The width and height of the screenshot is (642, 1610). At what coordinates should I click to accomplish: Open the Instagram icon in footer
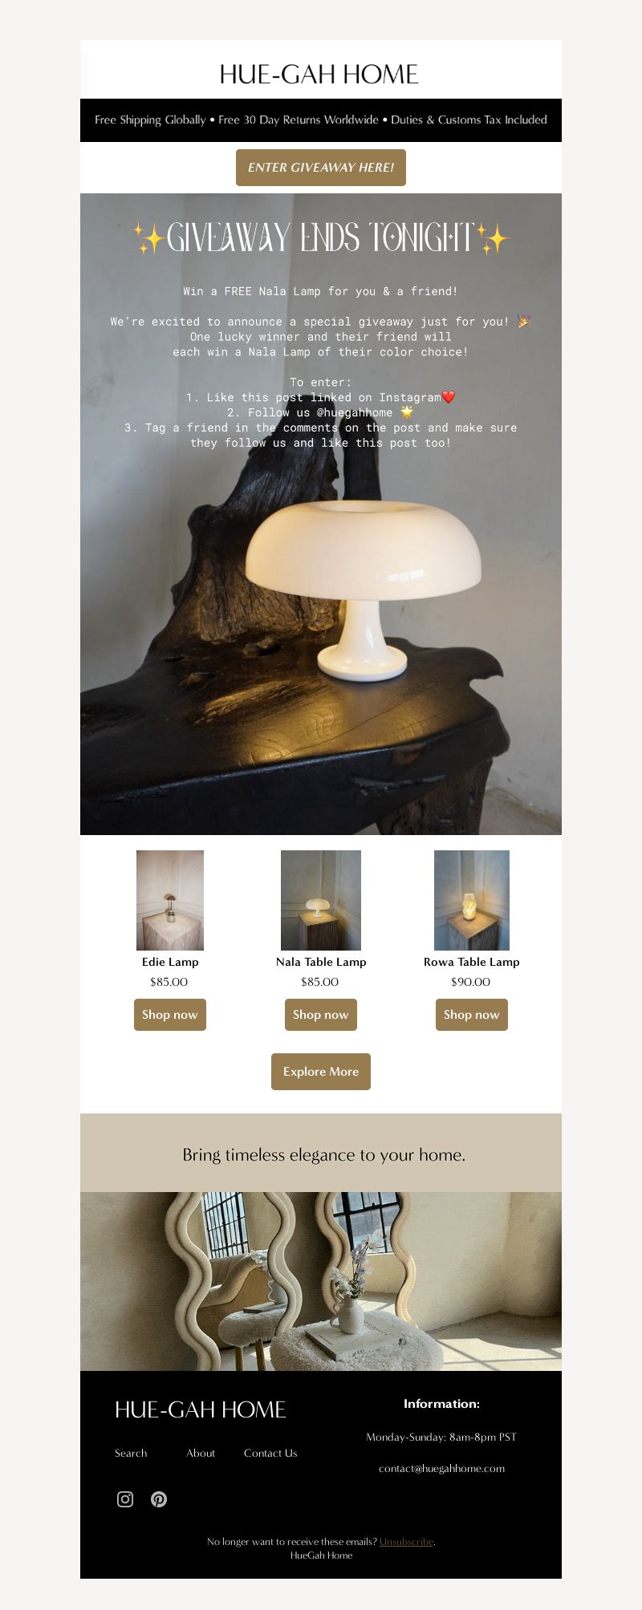point(125,1499)
